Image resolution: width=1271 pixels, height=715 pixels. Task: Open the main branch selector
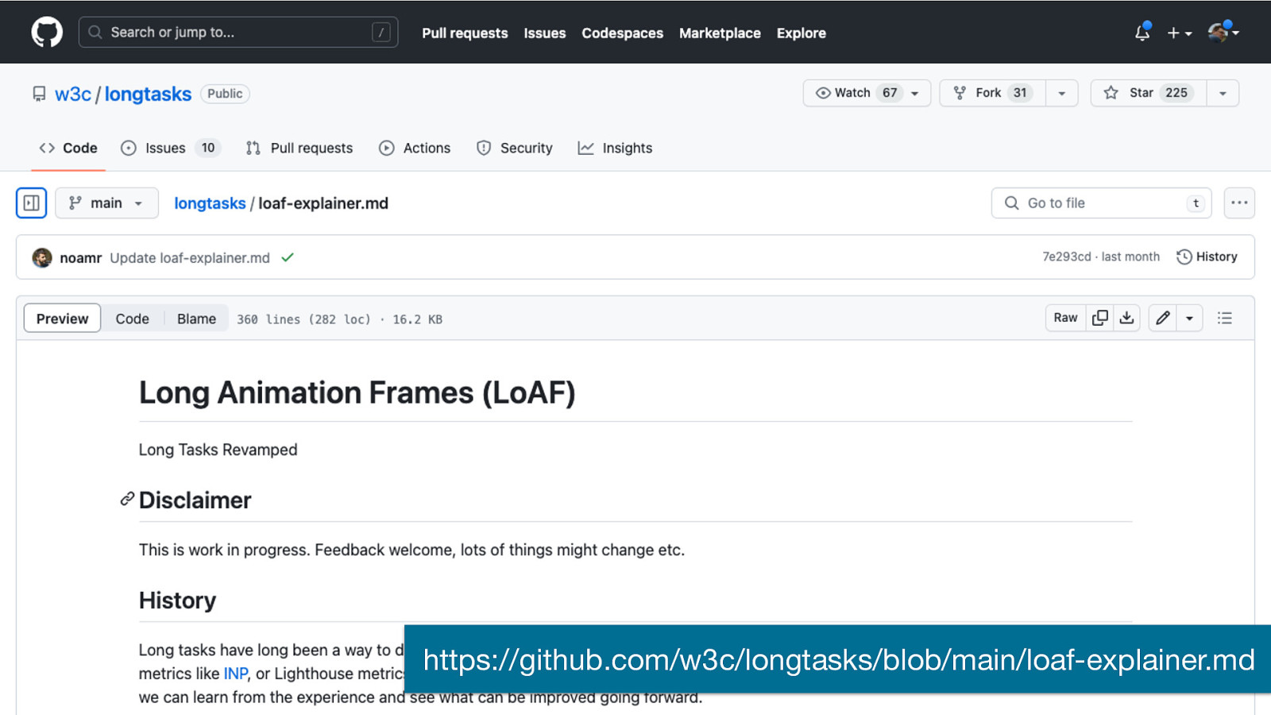pos(106,203)
